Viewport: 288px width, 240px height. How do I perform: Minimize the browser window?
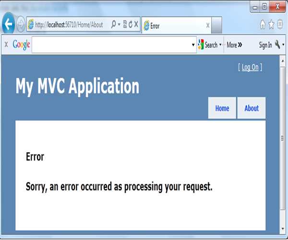pos(255,7)
